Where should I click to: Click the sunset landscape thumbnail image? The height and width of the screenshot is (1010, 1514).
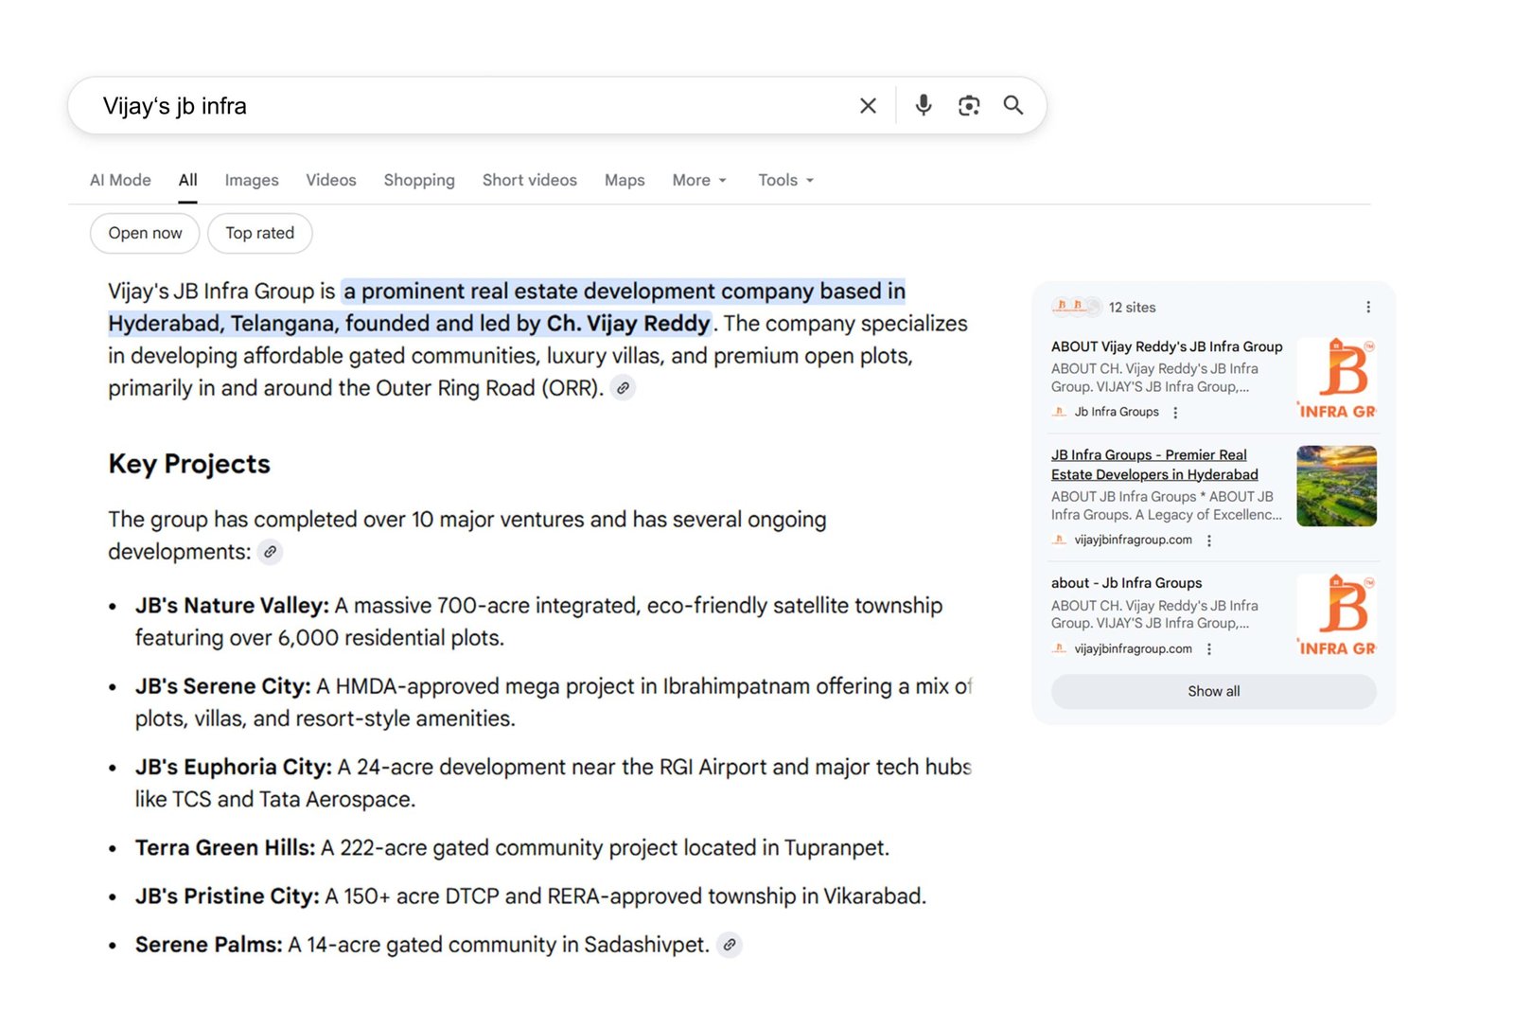1336,486
